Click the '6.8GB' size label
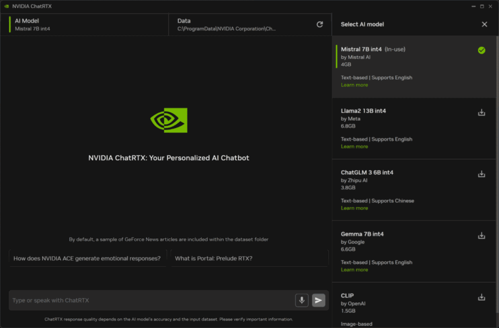Viewport: 499px width, 328px height. (x=348, y=126)
